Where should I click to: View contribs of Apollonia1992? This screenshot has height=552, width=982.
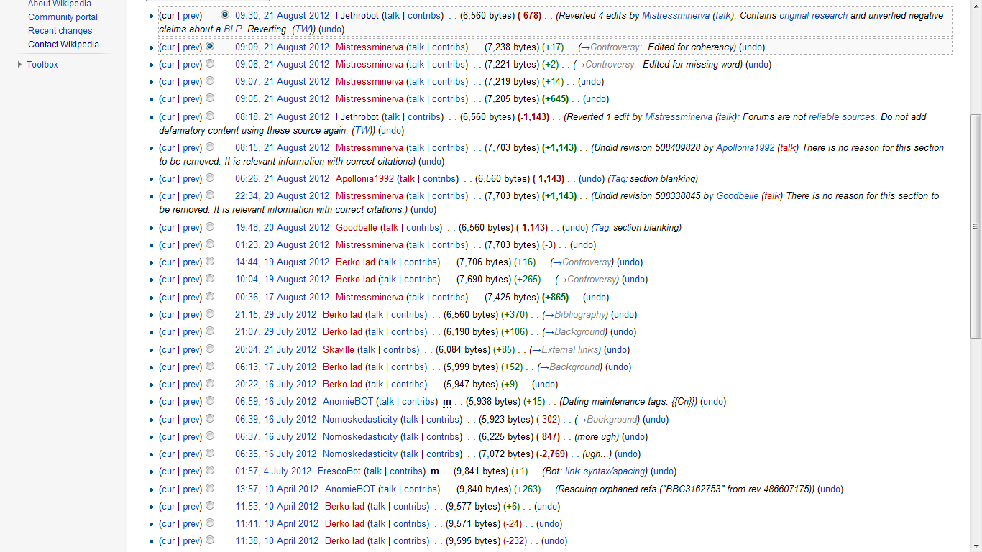tap(439, 178)
